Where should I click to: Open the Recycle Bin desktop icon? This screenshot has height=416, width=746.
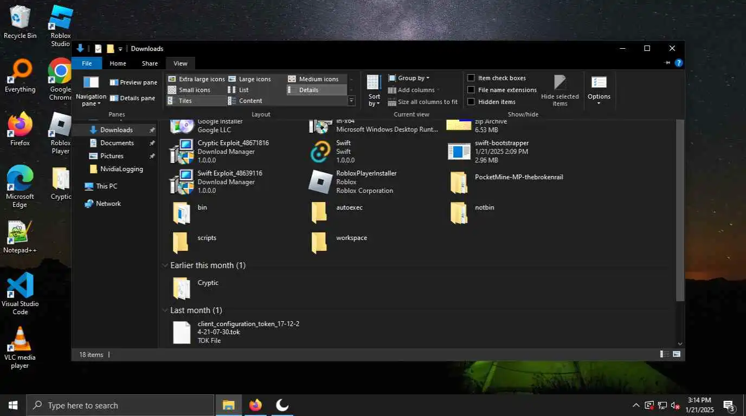click(20, 22)
